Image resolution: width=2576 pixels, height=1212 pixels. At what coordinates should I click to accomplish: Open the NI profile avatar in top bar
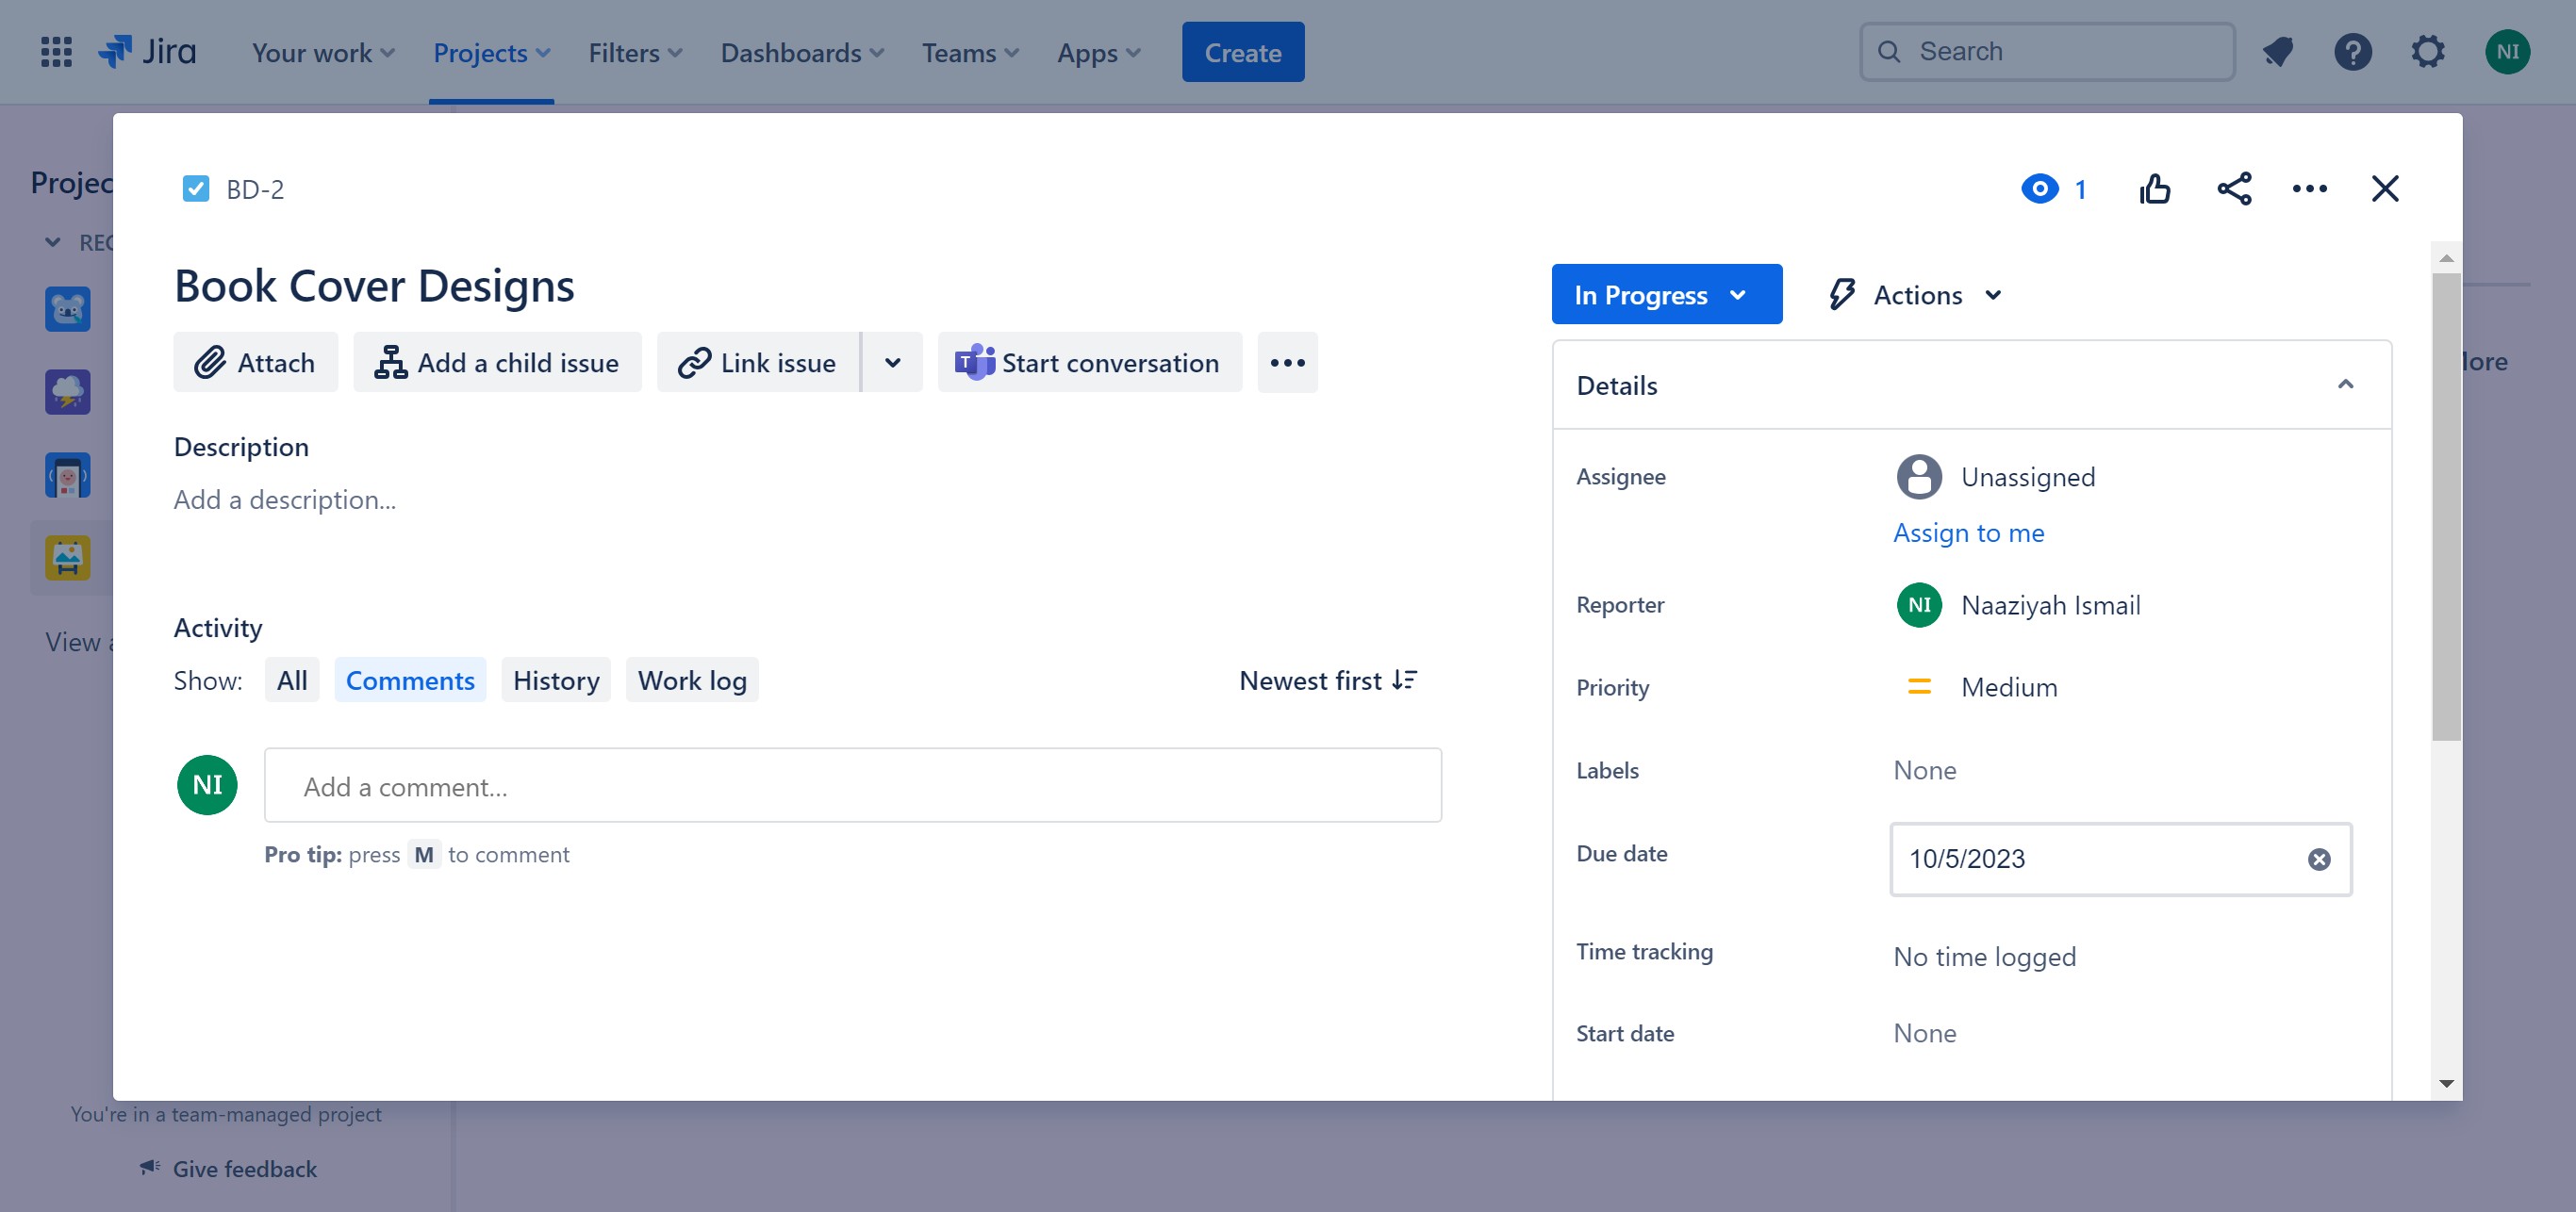pyautogui.click(x=2507, y=52)
